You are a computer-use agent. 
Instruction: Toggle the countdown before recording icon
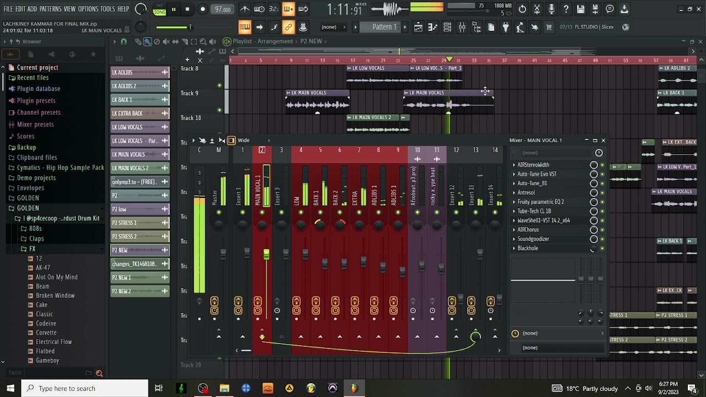tap(274, 9)
